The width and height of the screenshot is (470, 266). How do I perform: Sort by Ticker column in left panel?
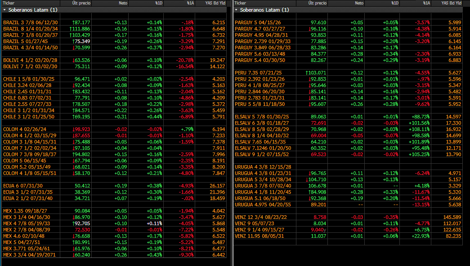pos(9,3)
